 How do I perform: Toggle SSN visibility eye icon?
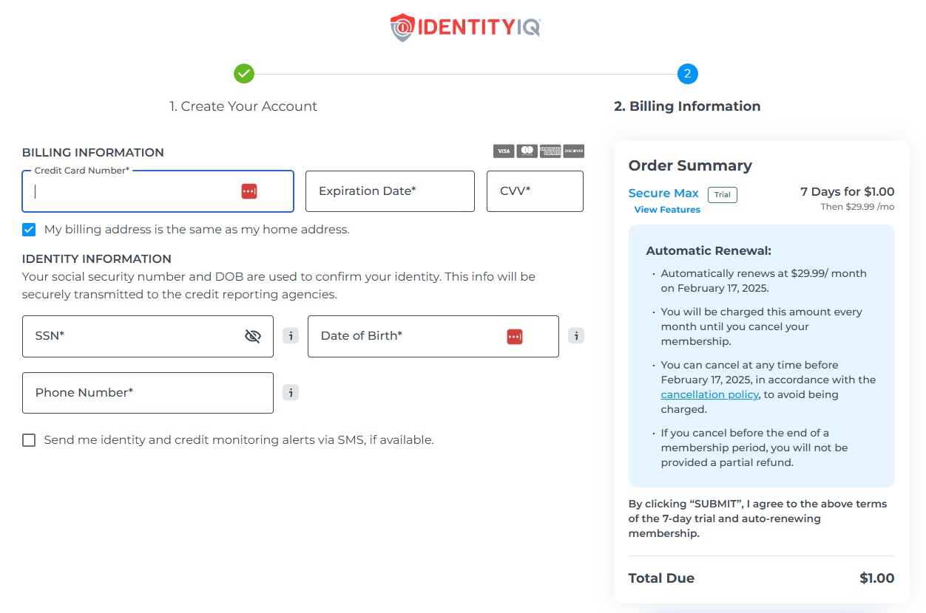tap(253, 337)
